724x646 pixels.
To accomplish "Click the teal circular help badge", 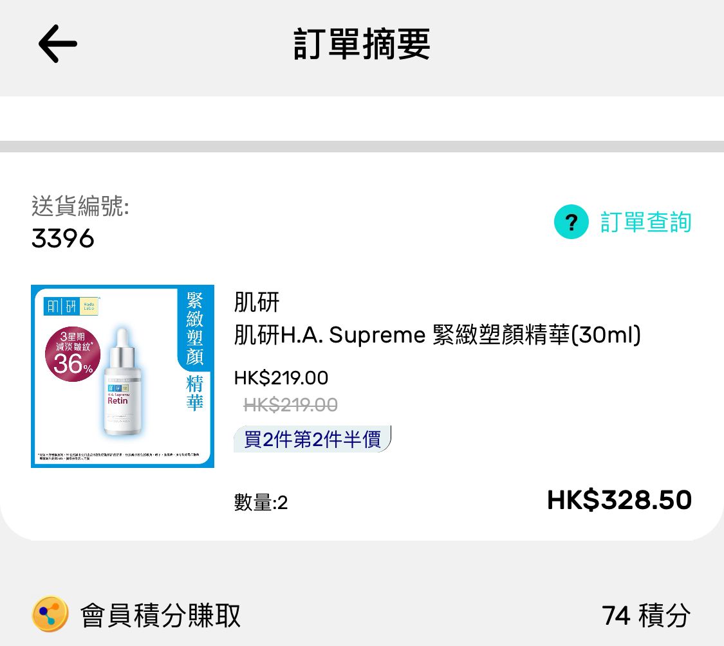I will coord(571,221).
